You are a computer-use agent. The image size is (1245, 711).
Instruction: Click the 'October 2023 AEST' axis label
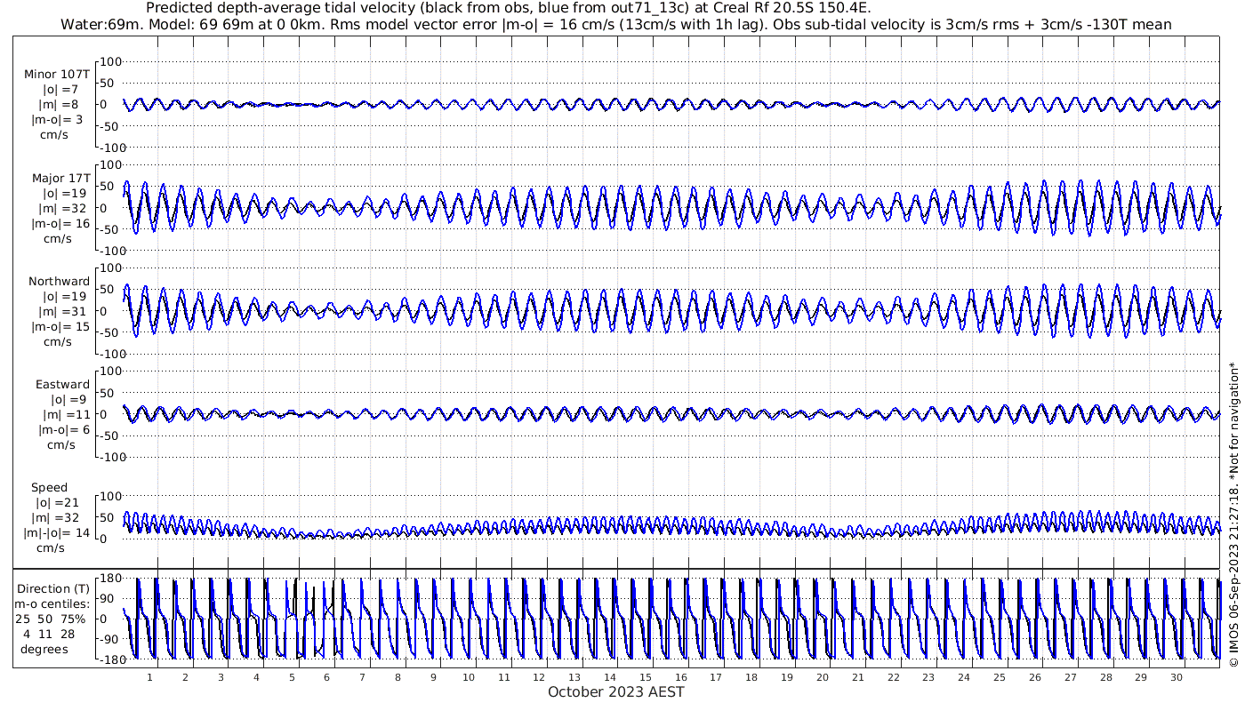point(616,692)
